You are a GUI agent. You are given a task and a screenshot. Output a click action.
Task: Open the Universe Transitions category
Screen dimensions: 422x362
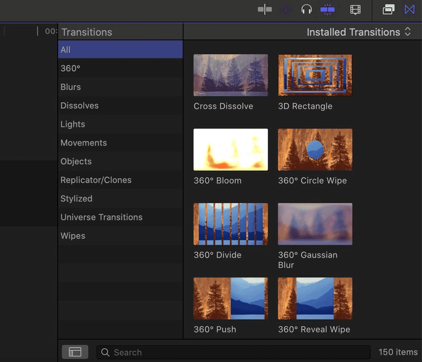click(x=120, y=217)
